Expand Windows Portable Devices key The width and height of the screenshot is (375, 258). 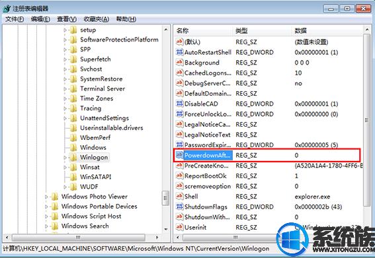(46, 207)
